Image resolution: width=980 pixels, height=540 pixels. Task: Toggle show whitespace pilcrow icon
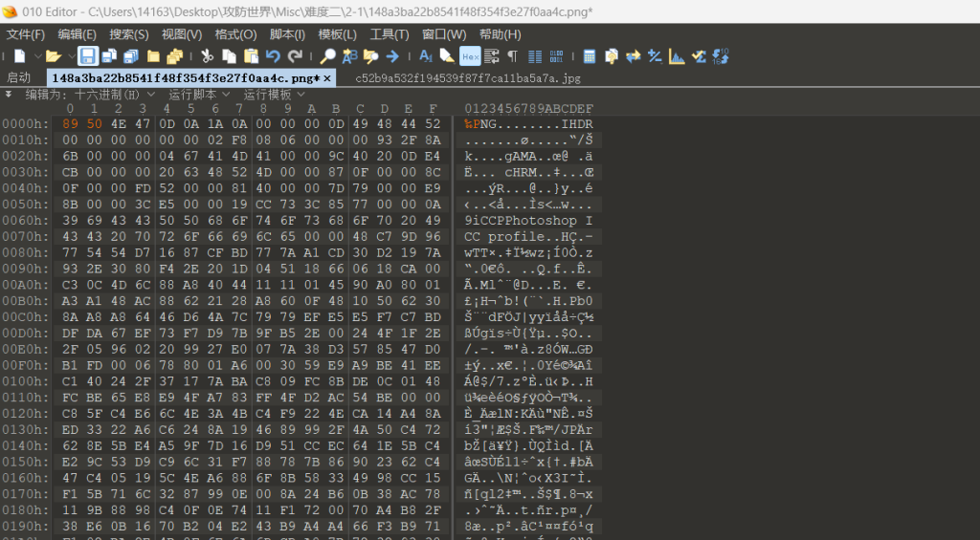512,56
